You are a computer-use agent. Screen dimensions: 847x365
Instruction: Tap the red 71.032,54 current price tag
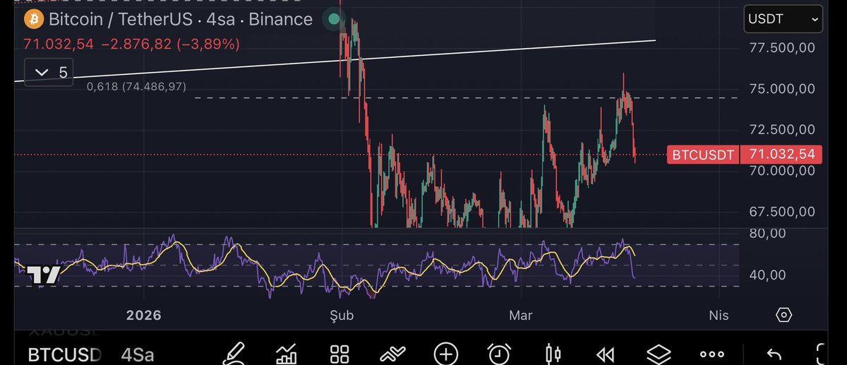(x=780, y=154)
